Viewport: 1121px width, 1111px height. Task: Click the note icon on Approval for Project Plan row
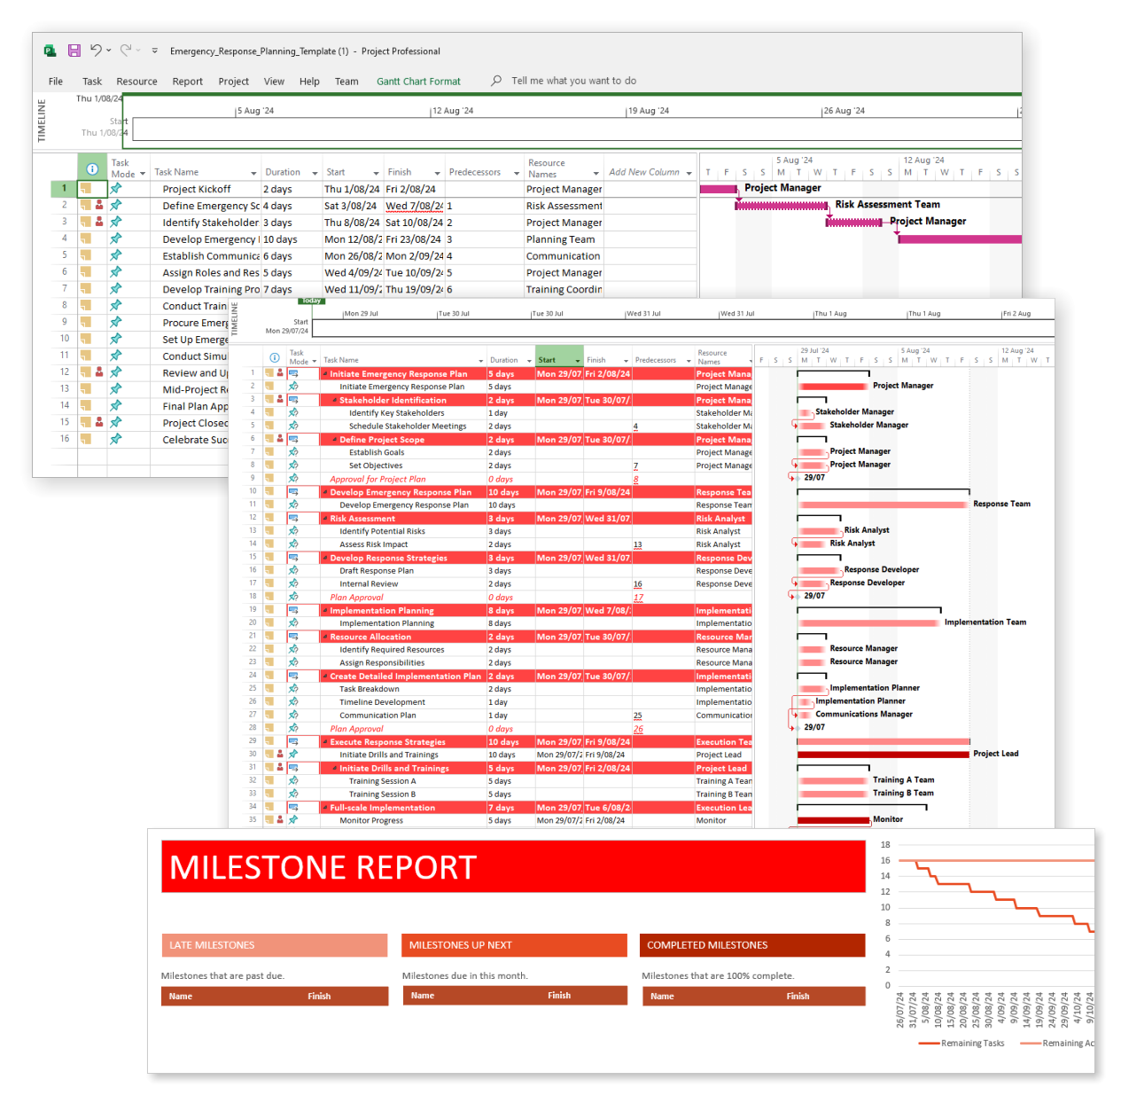click(x=269, y=478)
